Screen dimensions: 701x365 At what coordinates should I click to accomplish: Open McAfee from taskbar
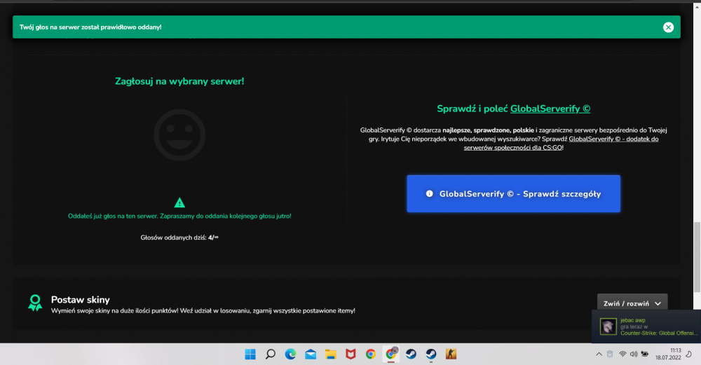(351, 354)
